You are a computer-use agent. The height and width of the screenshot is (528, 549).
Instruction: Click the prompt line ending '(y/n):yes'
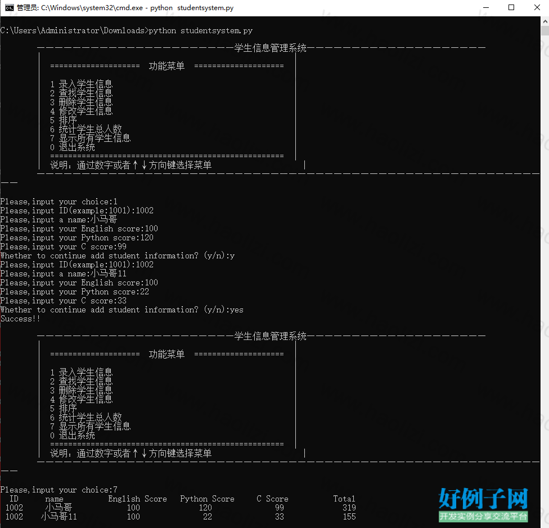click(122, 310)
